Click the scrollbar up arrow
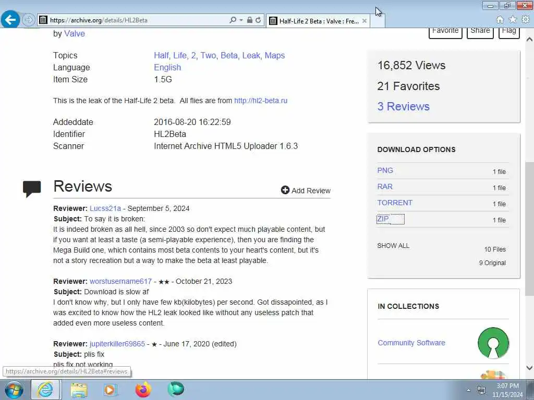The image size is (534, 400). tap(530, 40)
